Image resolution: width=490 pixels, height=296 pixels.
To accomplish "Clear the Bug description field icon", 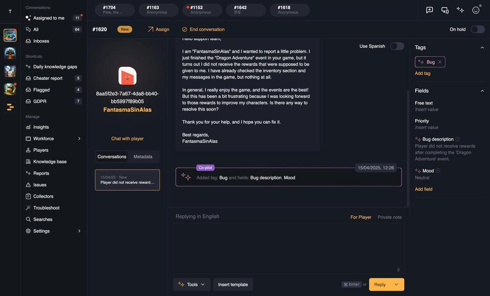I will pyautogui.click(x=458, y=139).
